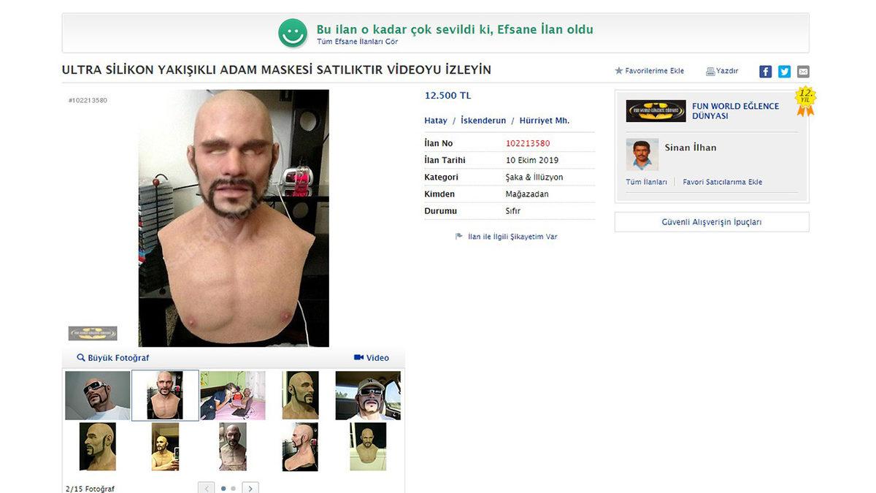Open Güvenli Alışverişin İpuçları button
Viewport: 876px width, 493px height.
pos(712,222)
